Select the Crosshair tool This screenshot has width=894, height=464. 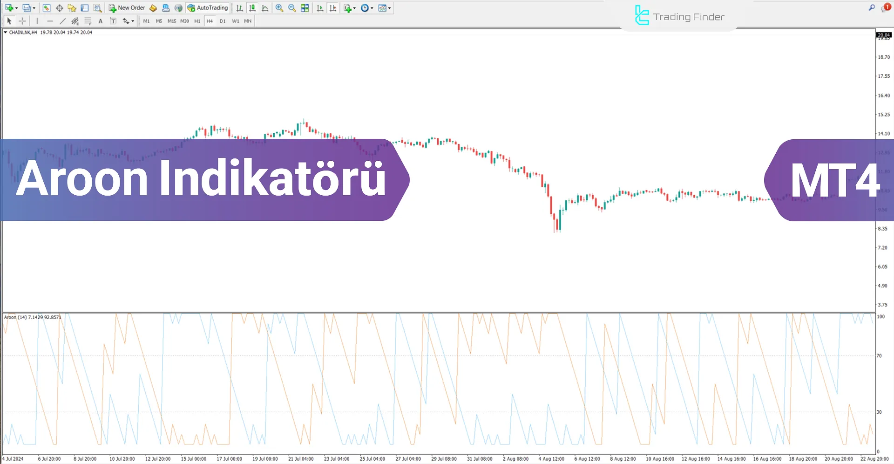(x=22, y=20)
